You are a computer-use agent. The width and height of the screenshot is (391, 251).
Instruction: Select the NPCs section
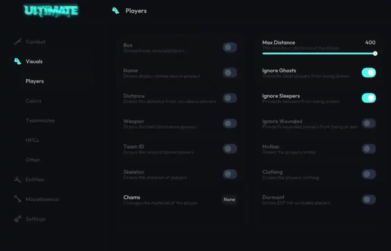(x=32, y=140)
